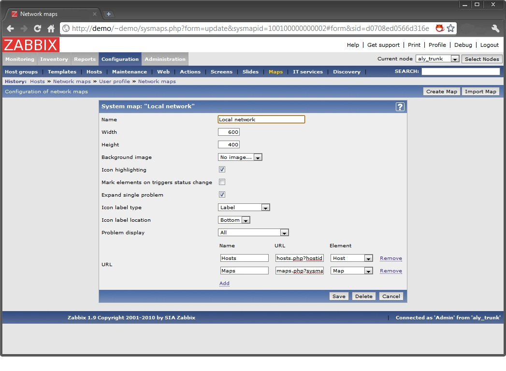The width and height of the screenshot is (506, 371).
Task: Click Logout link
Action: click(x=489, y=45)
